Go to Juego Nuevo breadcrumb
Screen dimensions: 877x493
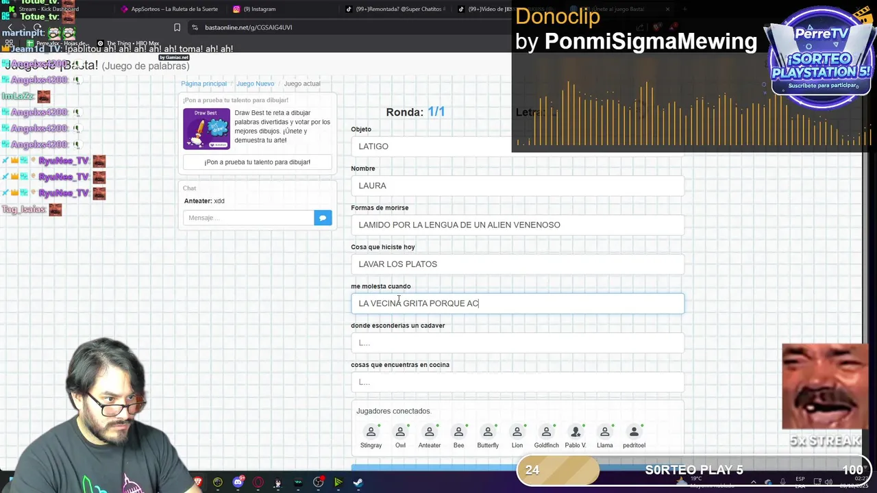[255, 84]
